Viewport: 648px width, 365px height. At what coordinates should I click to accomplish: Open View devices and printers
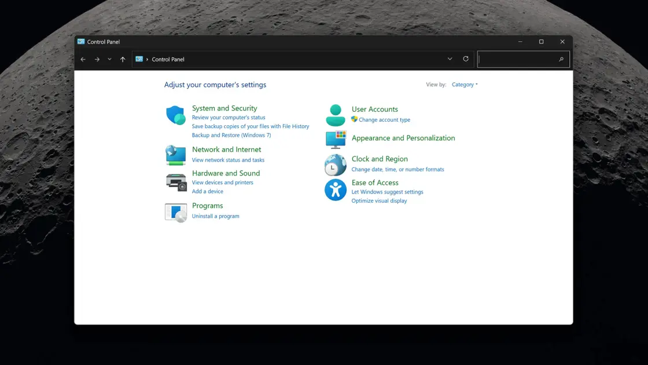tap(222, 183)
